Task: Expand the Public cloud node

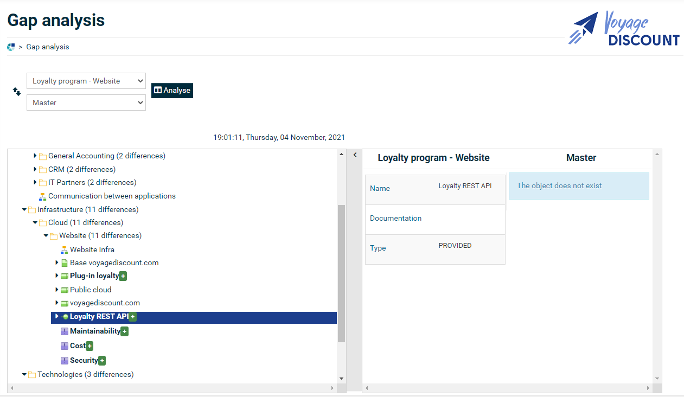Action: [57, 290]
